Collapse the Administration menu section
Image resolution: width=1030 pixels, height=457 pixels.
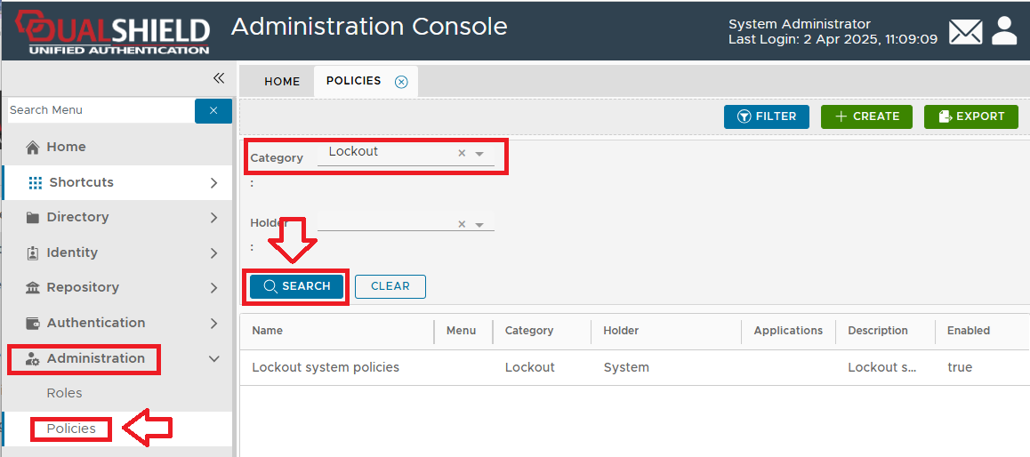pyautogui.click(x=213, y=358)
